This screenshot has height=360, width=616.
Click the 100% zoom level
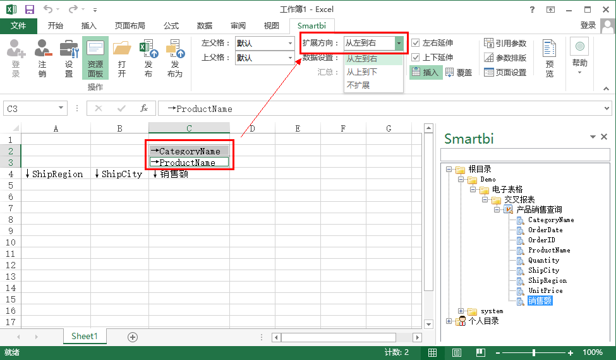(593, 352)
